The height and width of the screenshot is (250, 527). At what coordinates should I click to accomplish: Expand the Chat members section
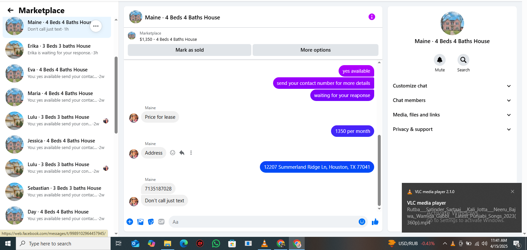point(452,100)
